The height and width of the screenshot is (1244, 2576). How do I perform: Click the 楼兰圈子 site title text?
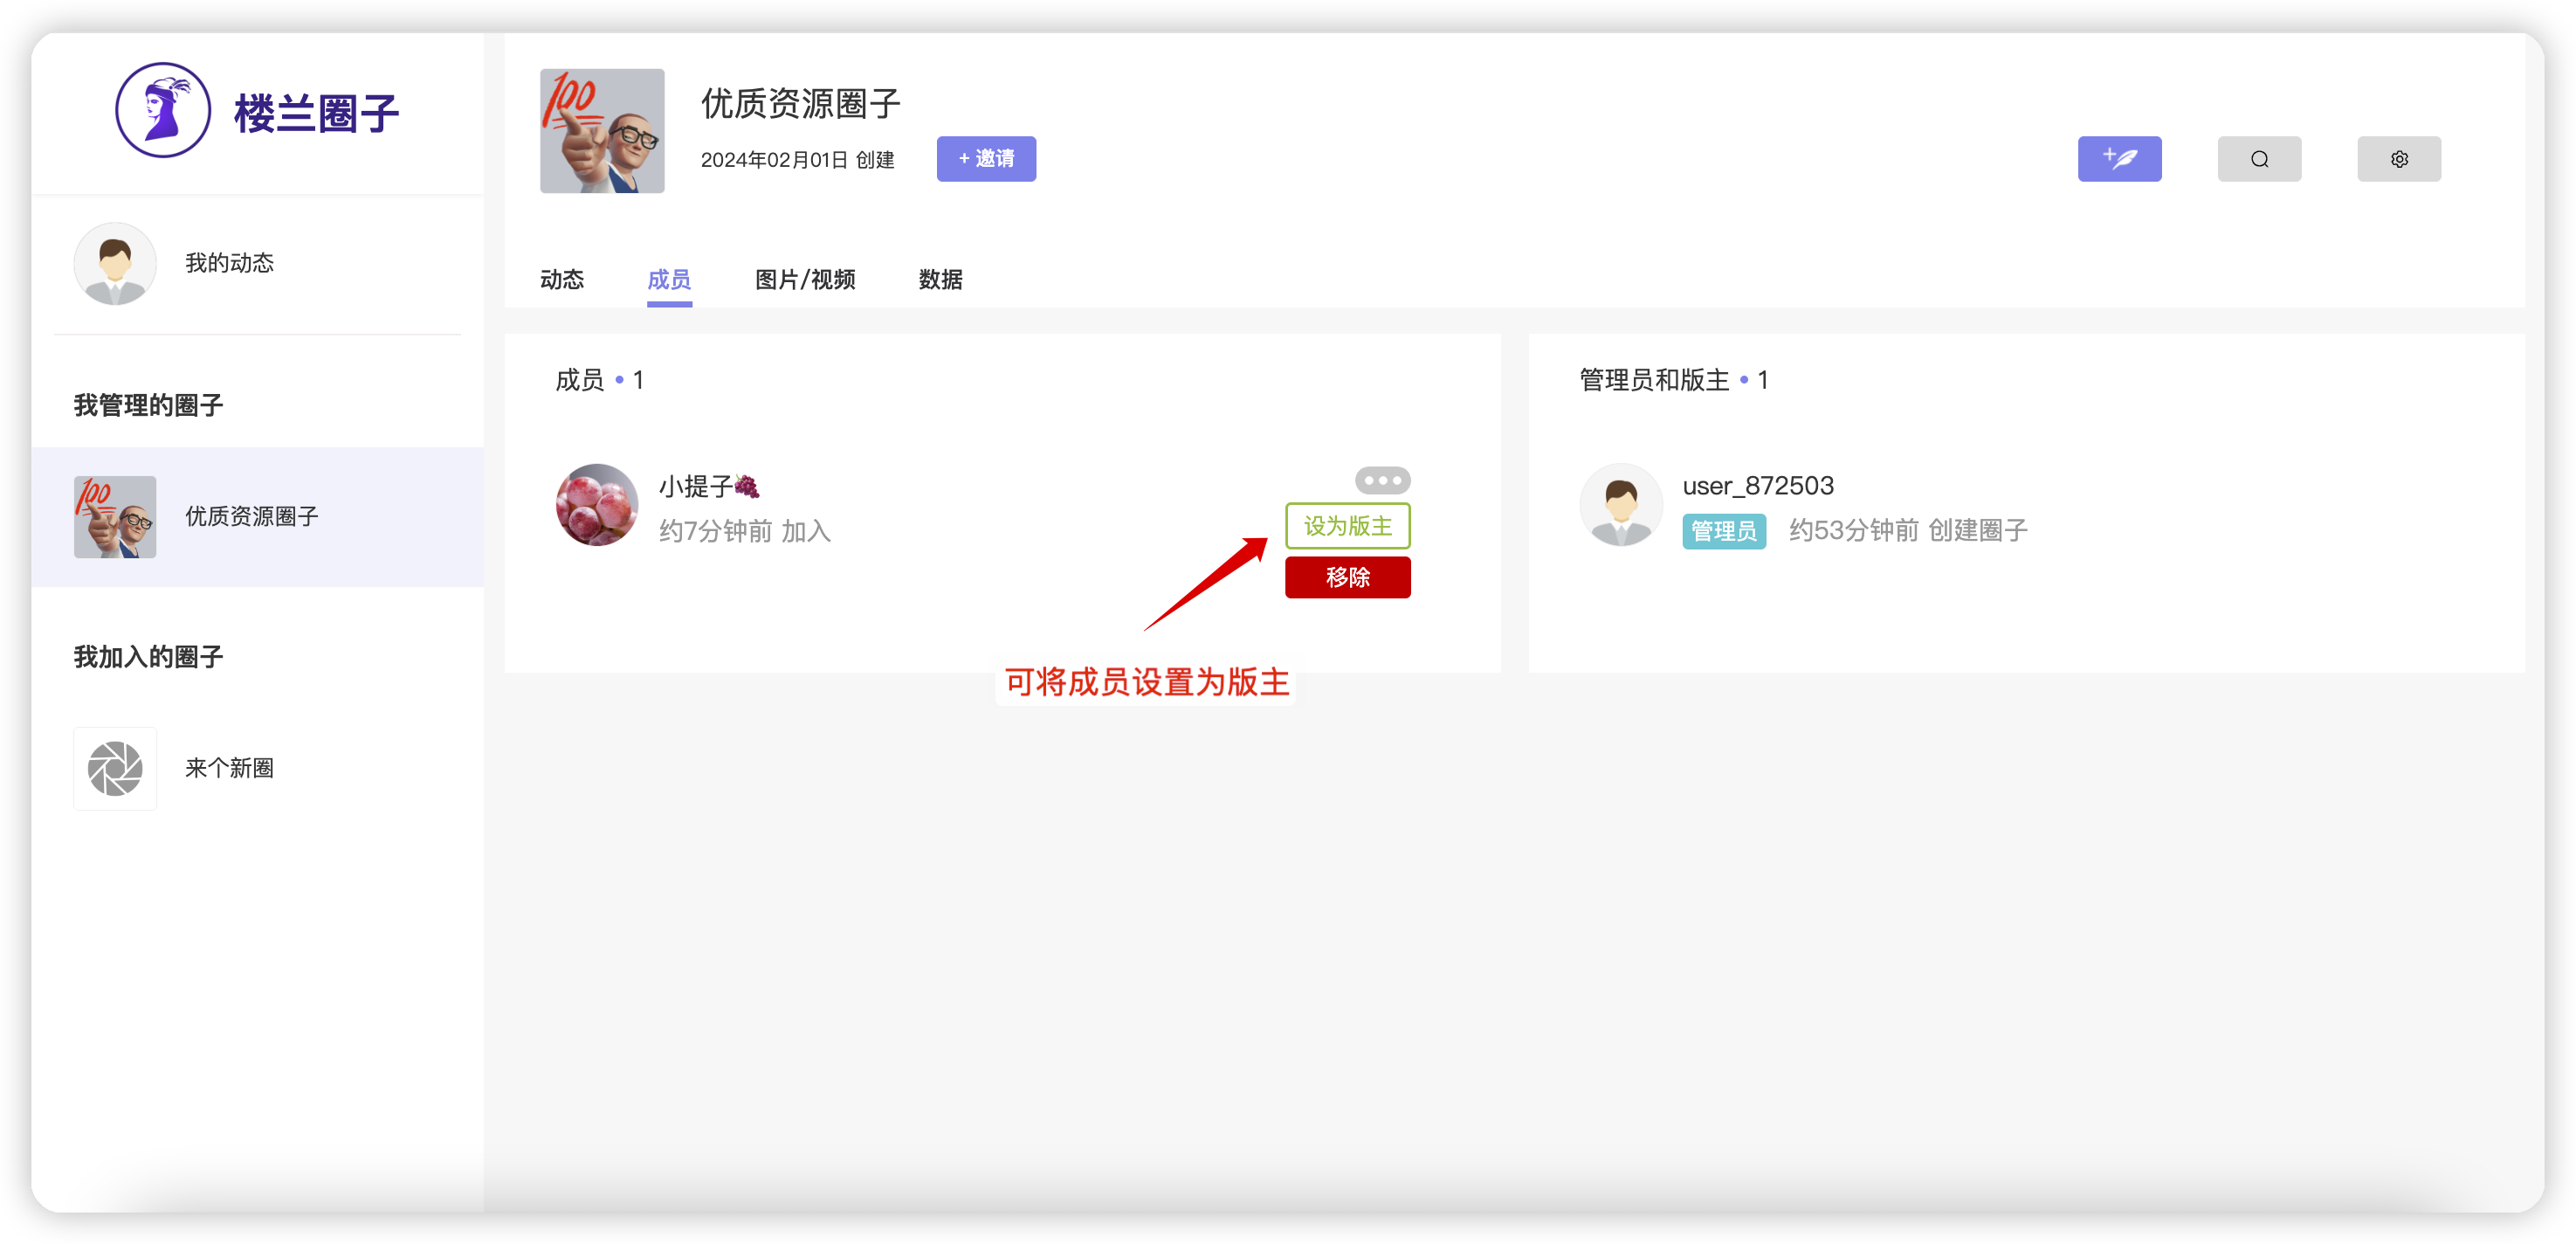coord(317,113)
